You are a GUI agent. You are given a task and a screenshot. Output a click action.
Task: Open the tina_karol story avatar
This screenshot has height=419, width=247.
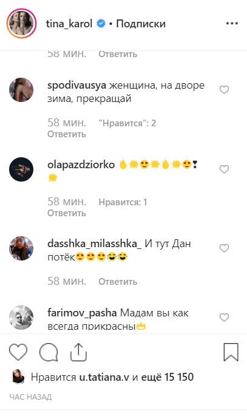click(x=21, y=24)
